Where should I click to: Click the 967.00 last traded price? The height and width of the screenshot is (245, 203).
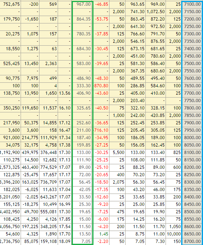[x=82, y=4]
